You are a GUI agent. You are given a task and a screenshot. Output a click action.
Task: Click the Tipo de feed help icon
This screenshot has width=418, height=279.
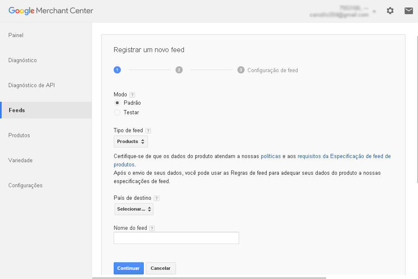pos(148,131)
